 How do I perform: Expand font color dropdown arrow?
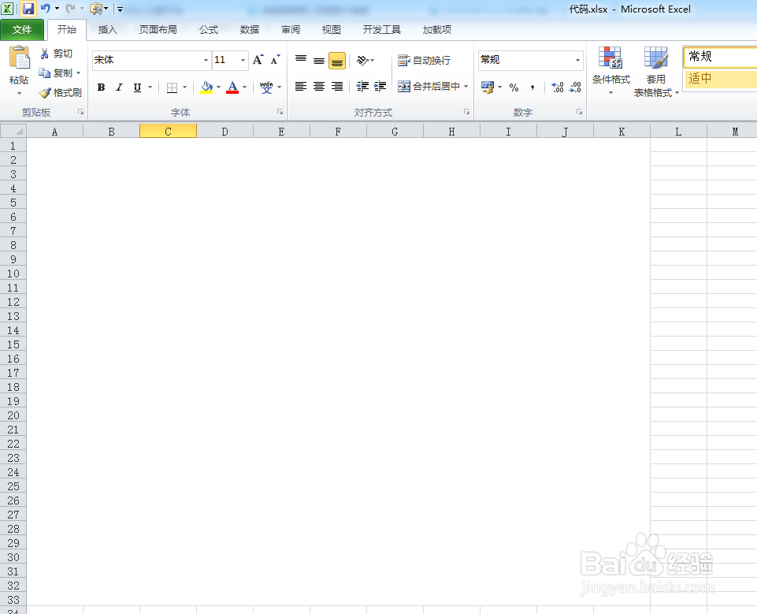pyautogui.click(x=244, y=87)
